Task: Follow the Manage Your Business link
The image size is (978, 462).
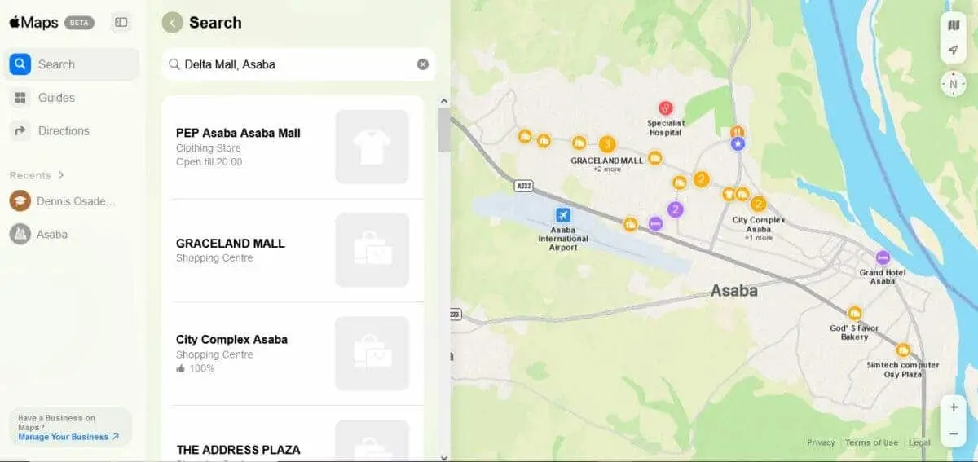Action: point(68,437)
